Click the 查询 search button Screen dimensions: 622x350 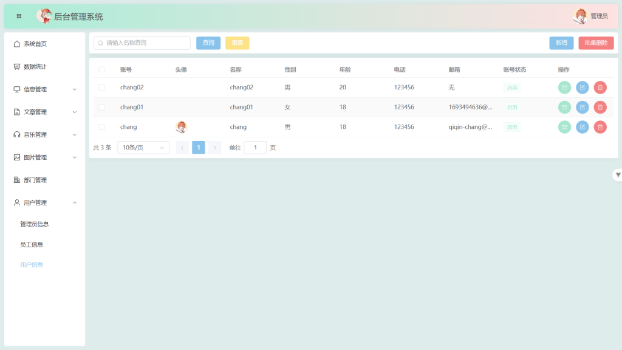(x=208, y=43)
